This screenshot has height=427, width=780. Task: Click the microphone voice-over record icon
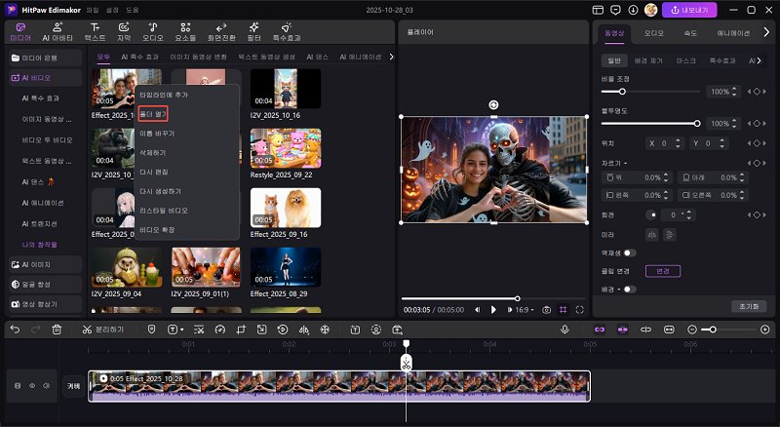pos(565,330)
